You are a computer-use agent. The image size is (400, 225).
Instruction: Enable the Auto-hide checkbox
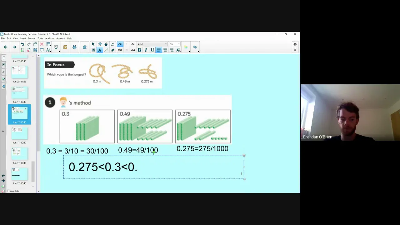8,191
